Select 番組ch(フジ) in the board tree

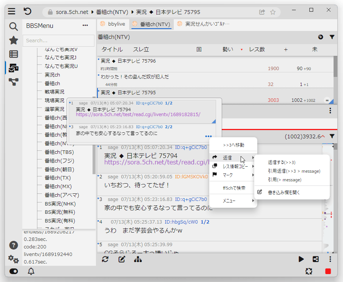pos(60,161)
